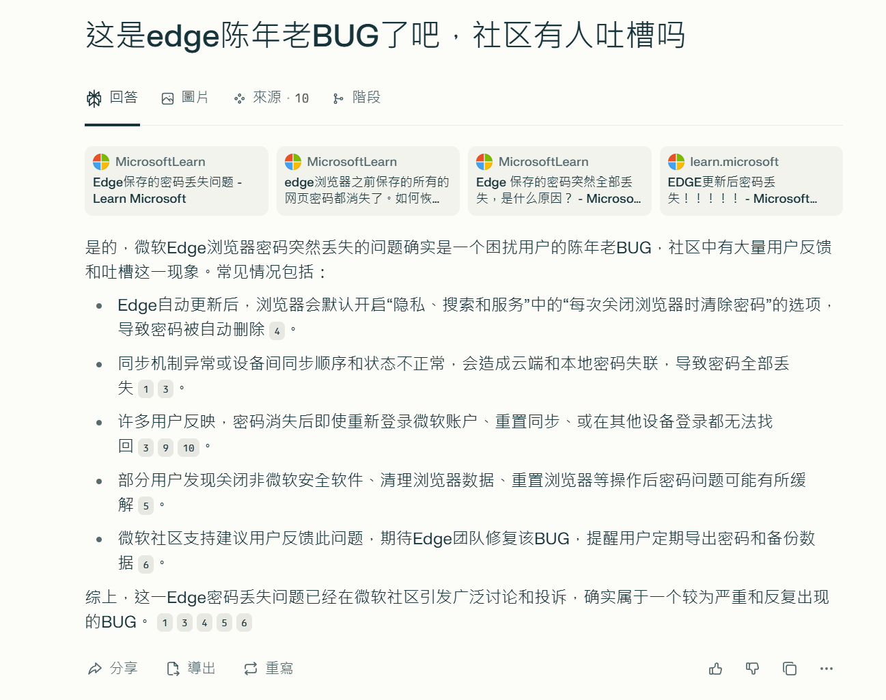
Task: Click the 重寫 rewrite button
Action: tap(268, 668)
